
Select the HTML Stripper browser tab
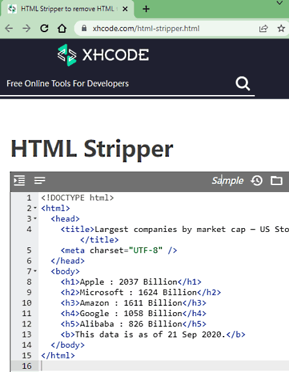67,9
